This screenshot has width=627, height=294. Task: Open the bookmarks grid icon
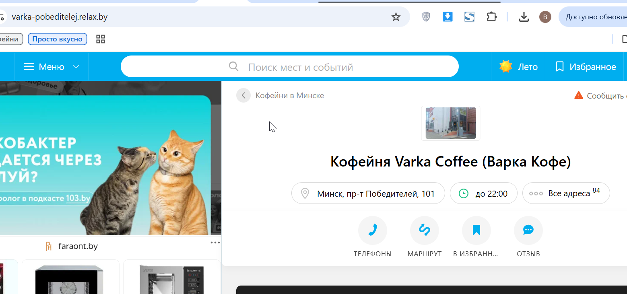click(x=101, y=39)
